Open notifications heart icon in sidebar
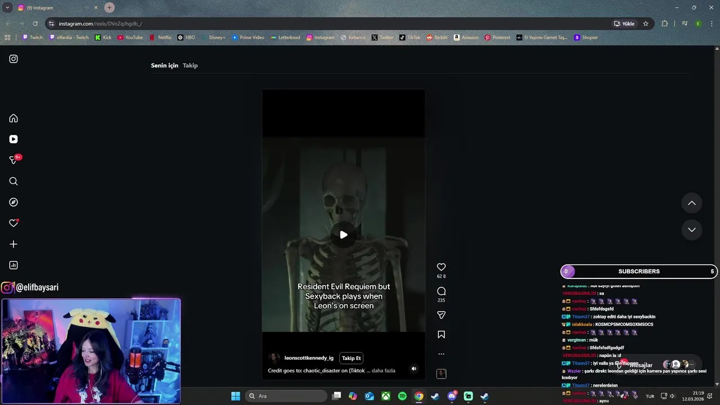This screenshot has width=720, height=405. [13, 223]
